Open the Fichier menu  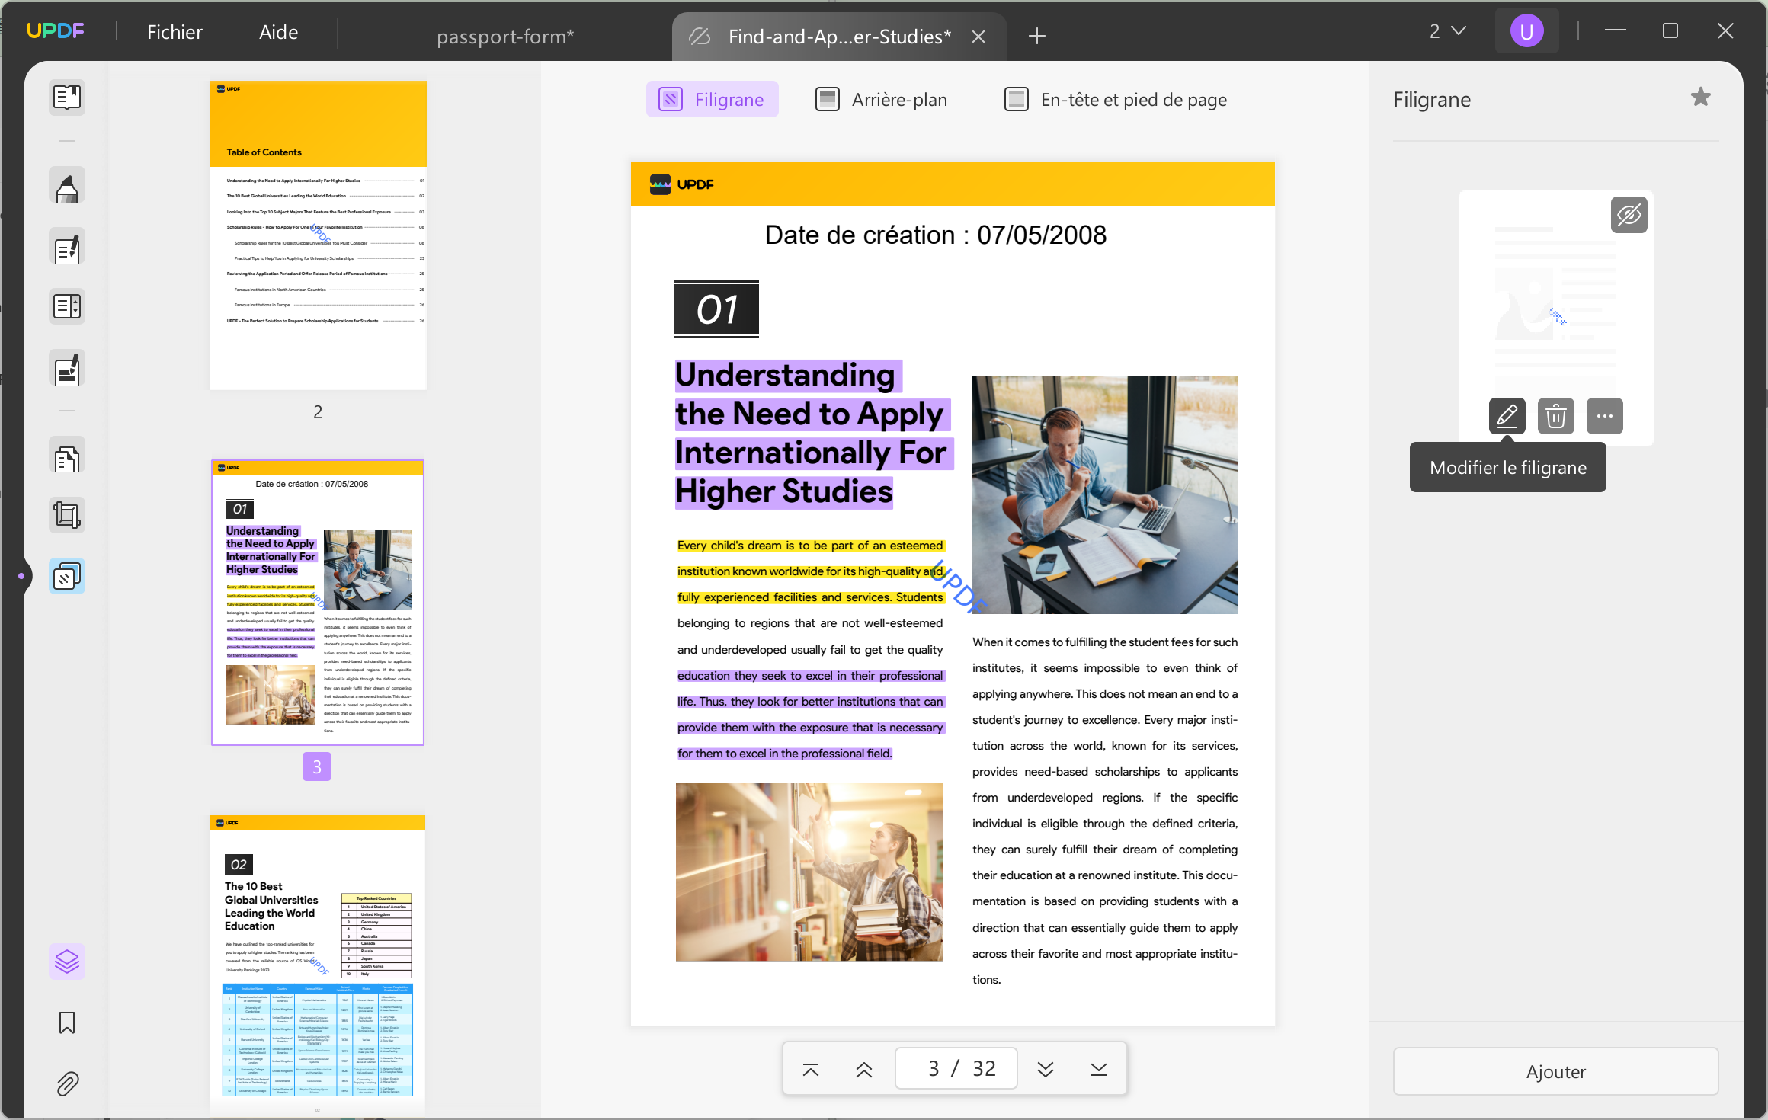[x=175, y=31]
